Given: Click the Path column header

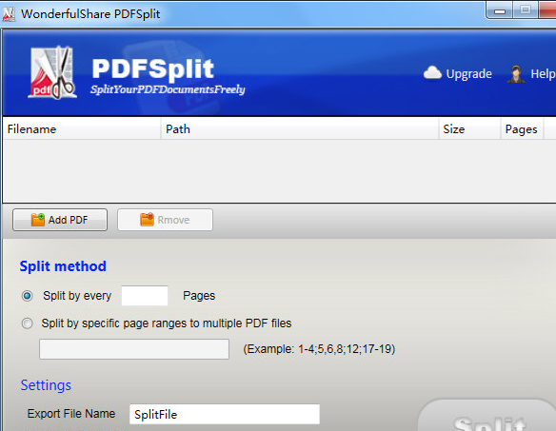Looking at the screenshot, I should pos(300,129).
